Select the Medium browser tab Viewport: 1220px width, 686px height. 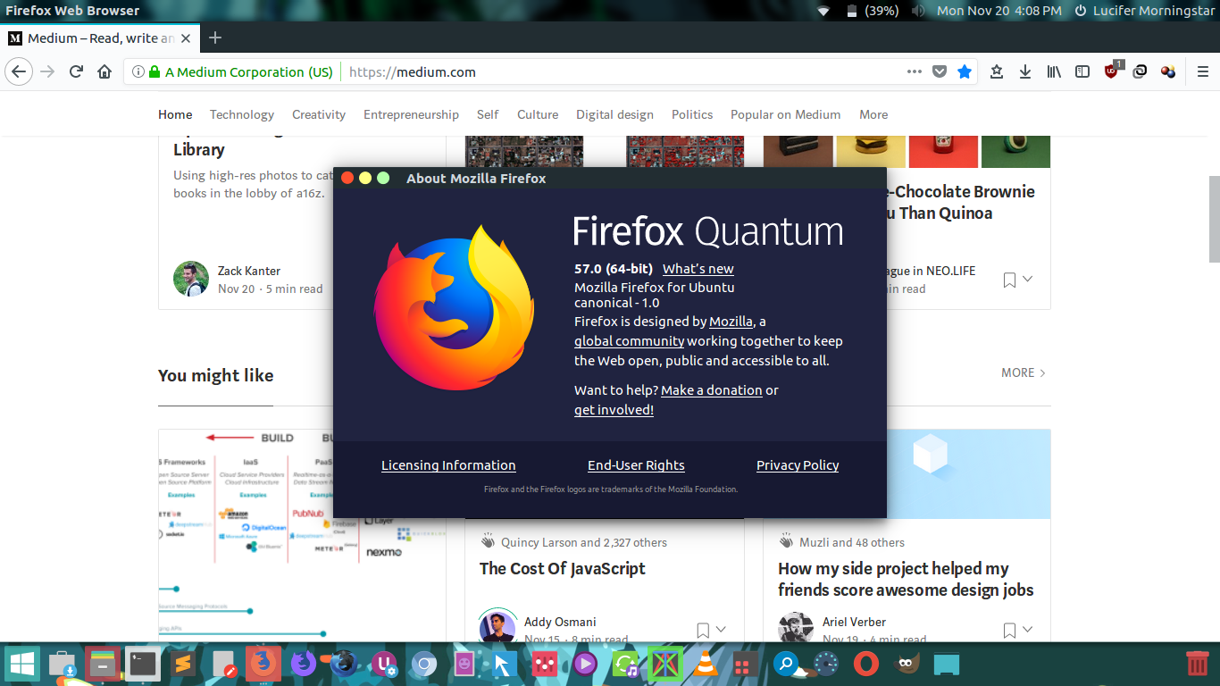[100, 38]
